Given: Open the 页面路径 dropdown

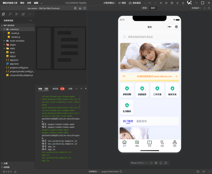Looking at the screenshot, I should point(94,172).
